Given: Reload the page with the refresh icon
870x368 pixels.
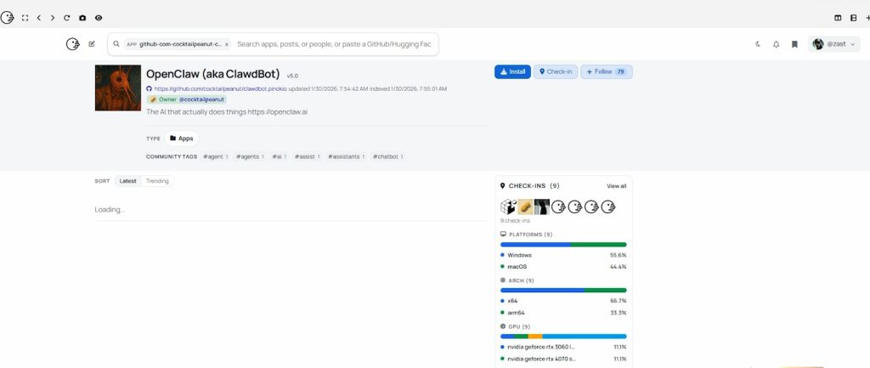Looking at the screenshot, I should click(x=66, y=18).
